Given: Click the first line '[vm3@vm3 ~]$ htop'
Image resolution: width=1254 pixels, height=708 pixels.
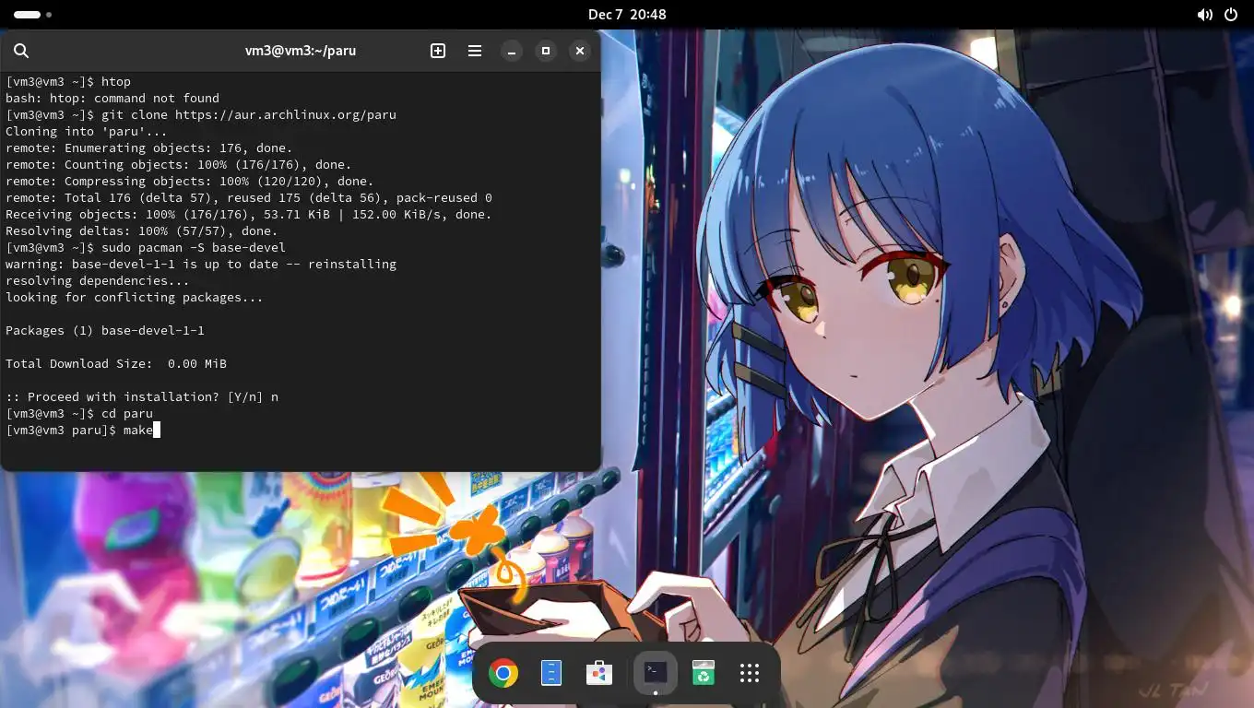Looking at the screenshot, I should [x=68, y=81].
